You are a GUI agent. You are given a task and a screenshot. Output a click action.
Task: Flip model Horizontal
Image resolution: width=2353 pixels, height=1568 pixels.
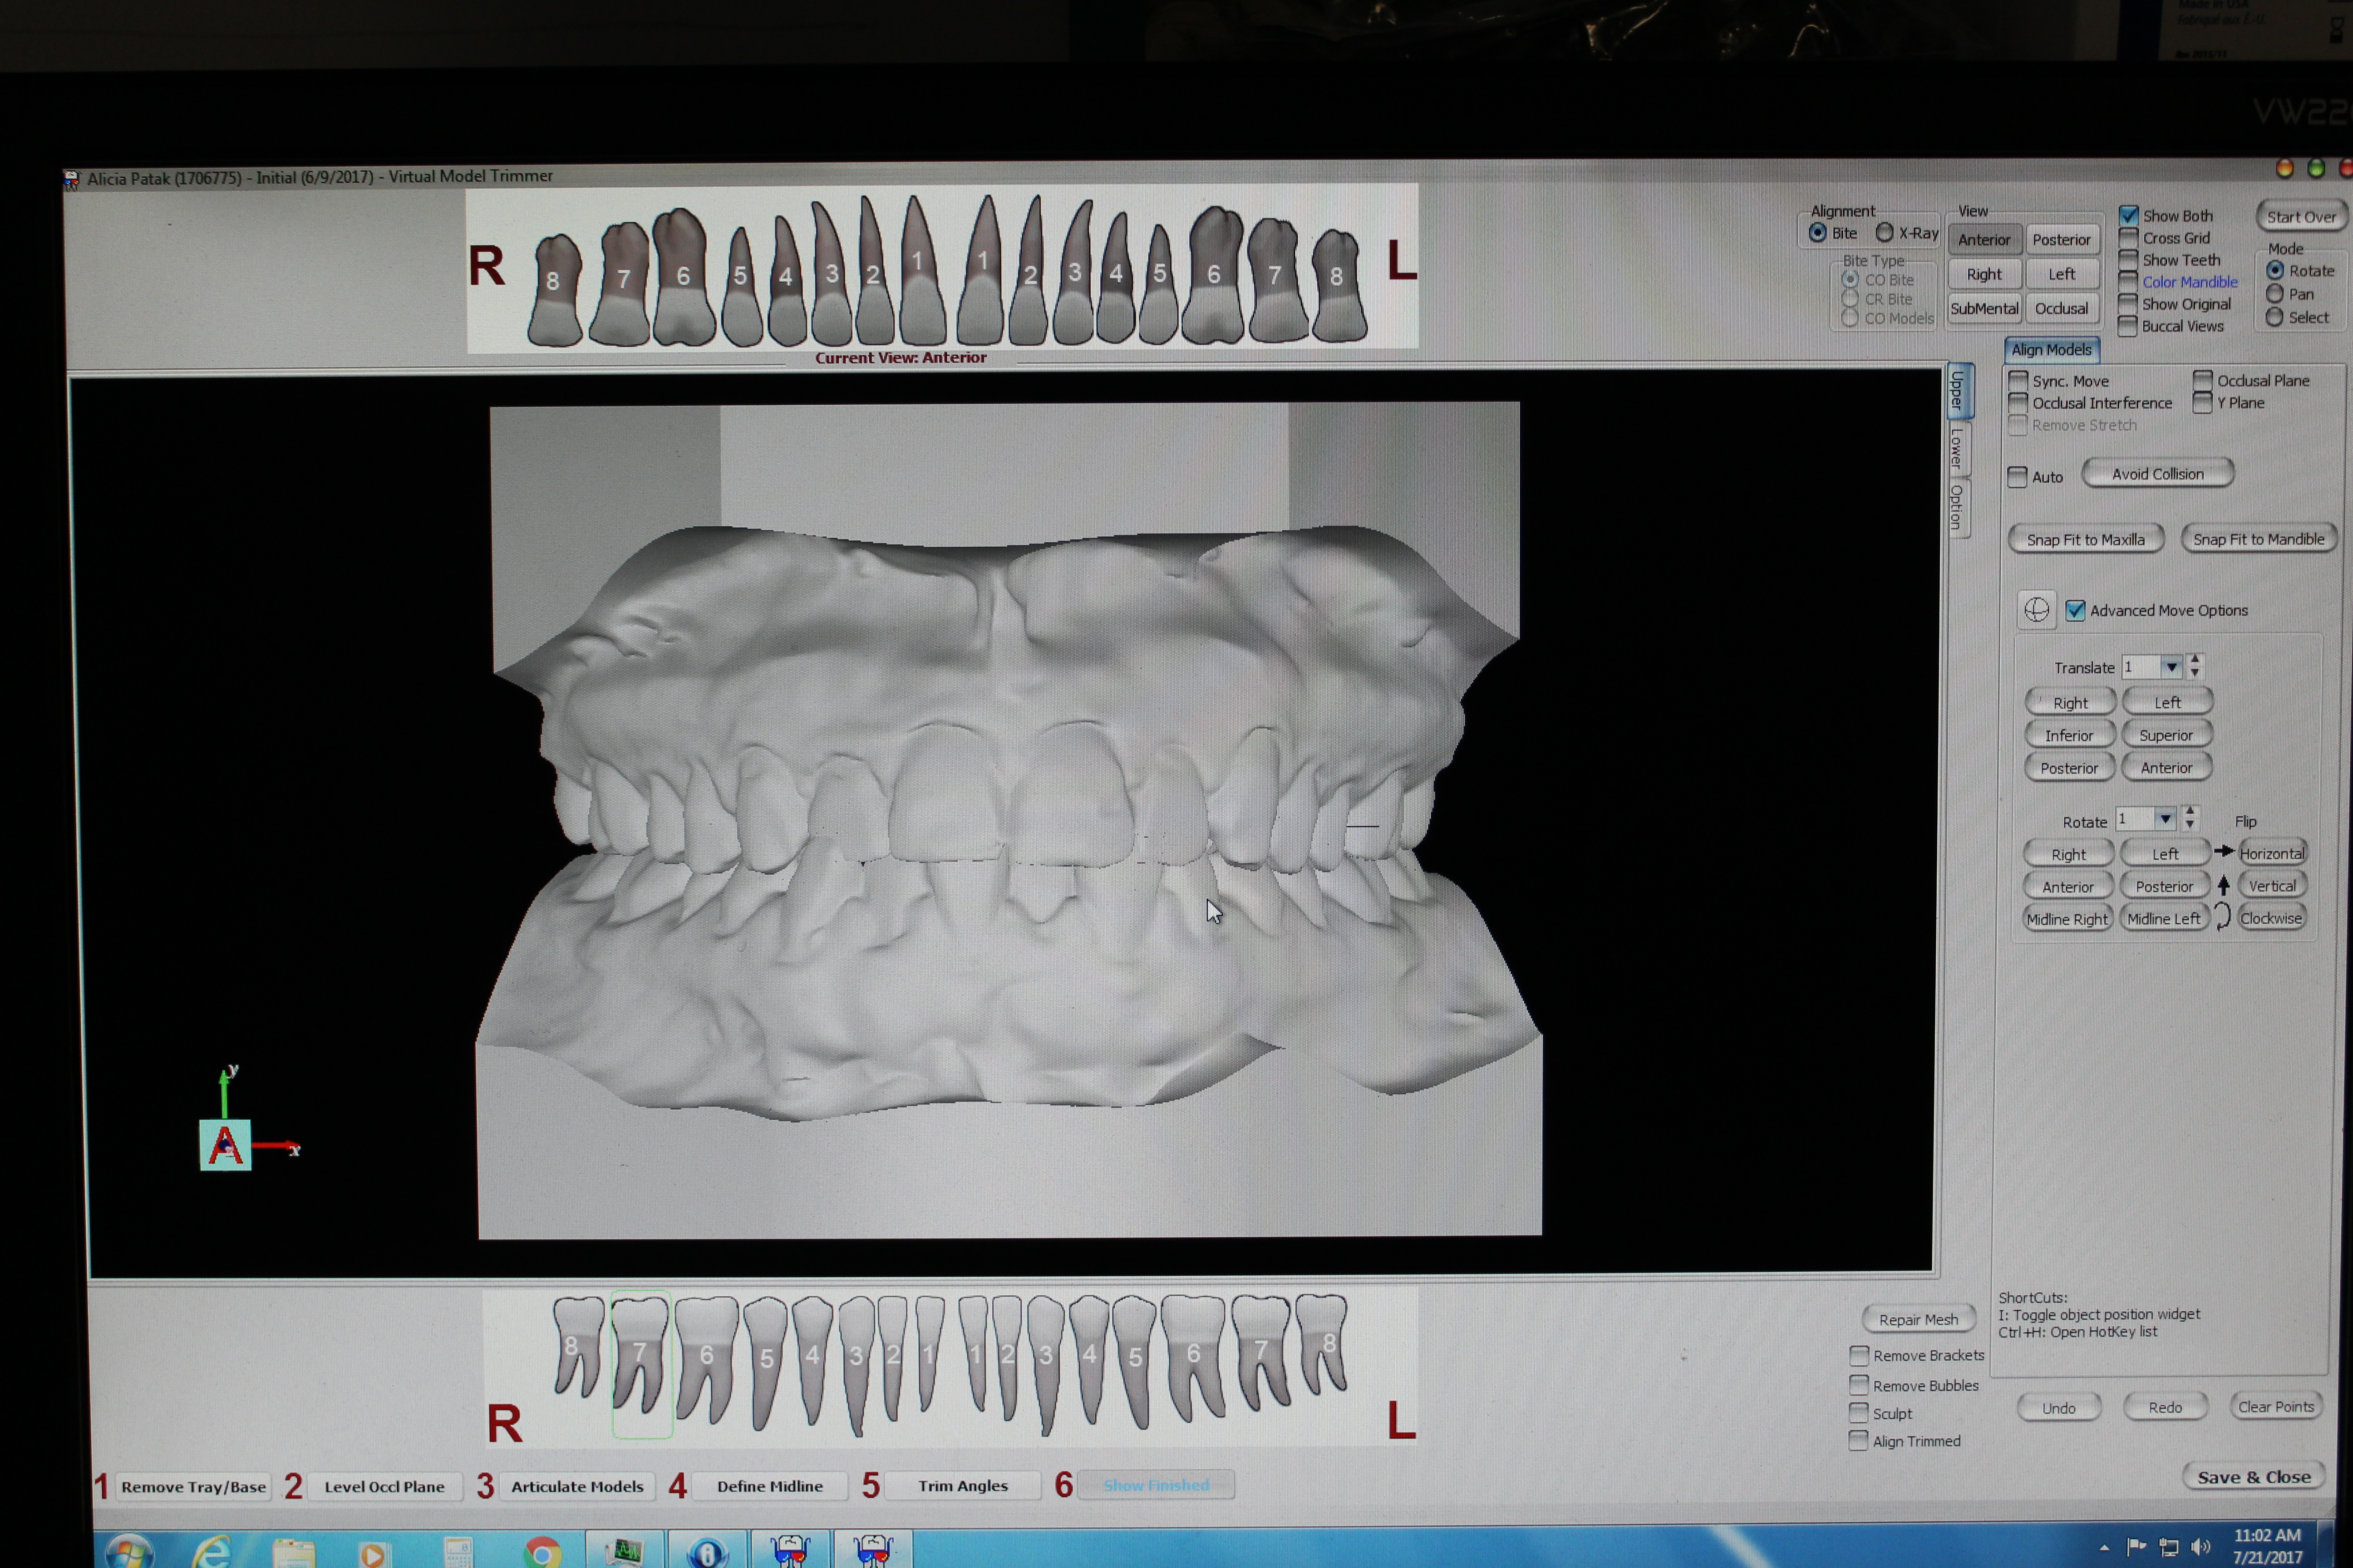pos(2271,853)
